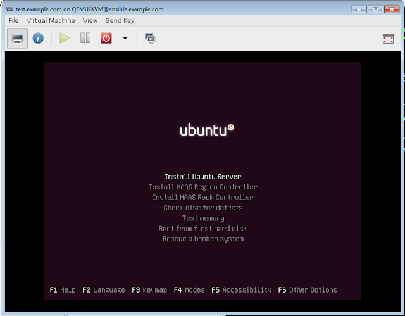Screen dimensions: 405x316
Task: Open the Virtual Machine menu
Action: [51, 20]
